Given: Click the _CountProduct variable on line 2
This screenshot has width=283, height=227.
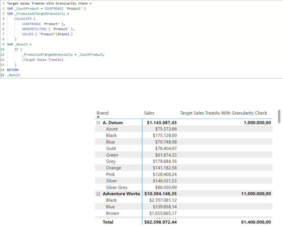Looking at the screenshot, I should (x=27, y=9).
